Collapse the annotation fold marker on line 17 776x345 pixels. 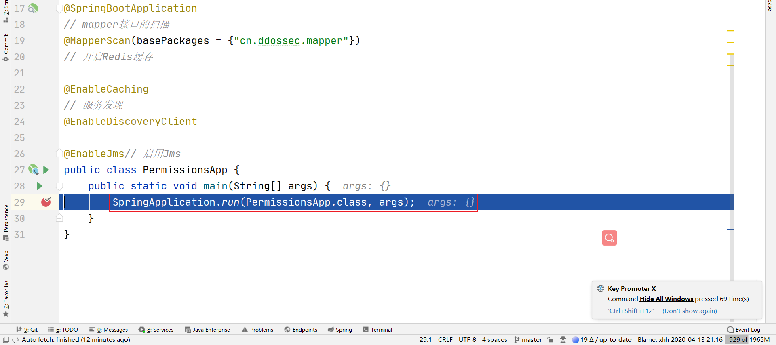(x=59, y=8)
